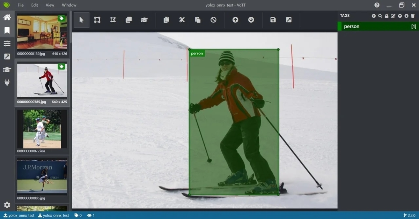The height and width of the screenshot is (219, 419).
Task: Select the person region on the skier
Action: (x=234, y=122)
